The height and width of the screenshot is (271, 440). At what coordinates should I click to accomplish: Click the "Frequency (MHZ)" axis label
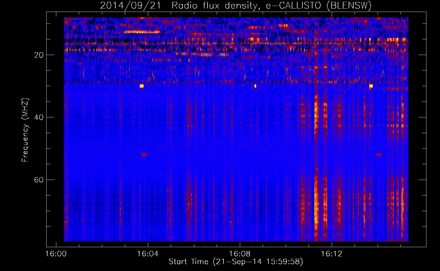tap(25, 130)
